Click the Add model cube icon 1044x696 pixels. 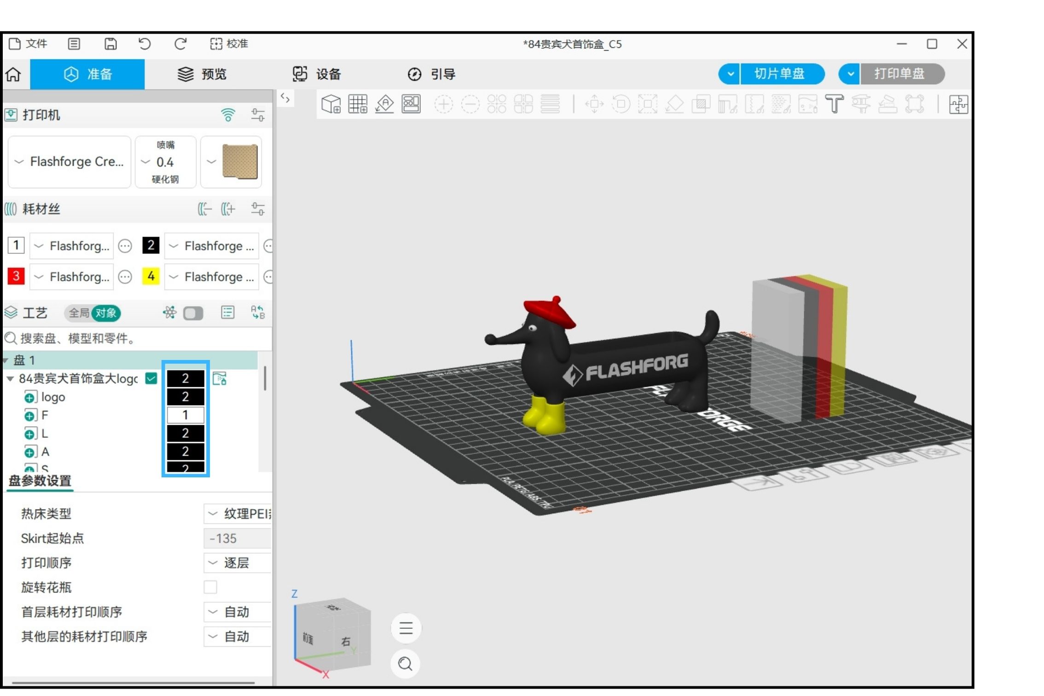[x=331, y=104]
